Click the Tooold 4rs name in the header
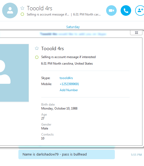 39,8
